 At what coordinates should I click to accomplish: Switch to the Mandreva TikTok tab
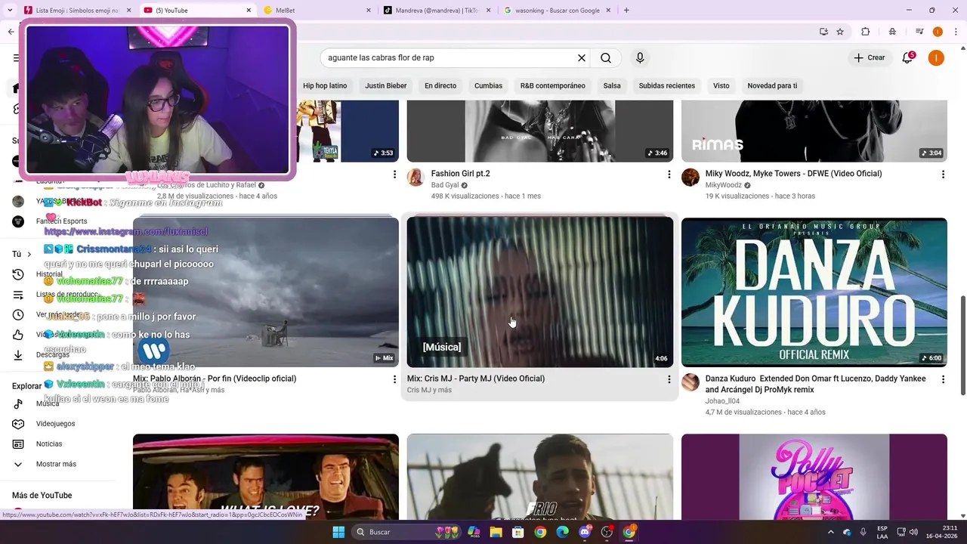coord(437,11)
